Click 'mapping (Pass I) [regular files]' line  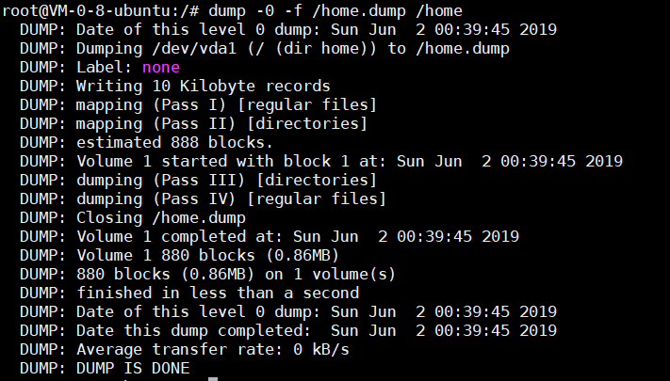tap(199, 104)
